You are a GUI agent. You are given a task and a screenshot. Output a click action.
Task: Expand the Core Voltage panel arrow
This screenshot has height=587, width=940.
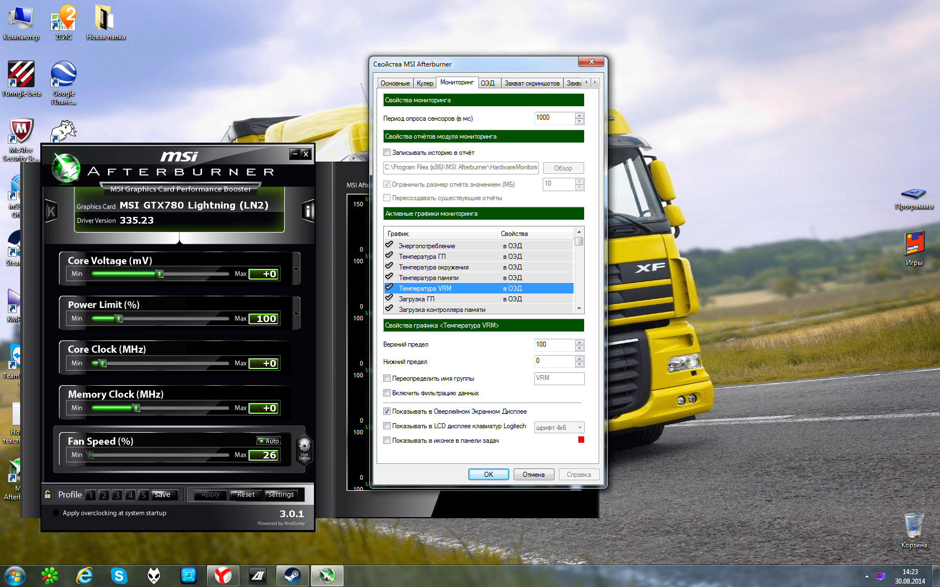(x=297, y=269)
